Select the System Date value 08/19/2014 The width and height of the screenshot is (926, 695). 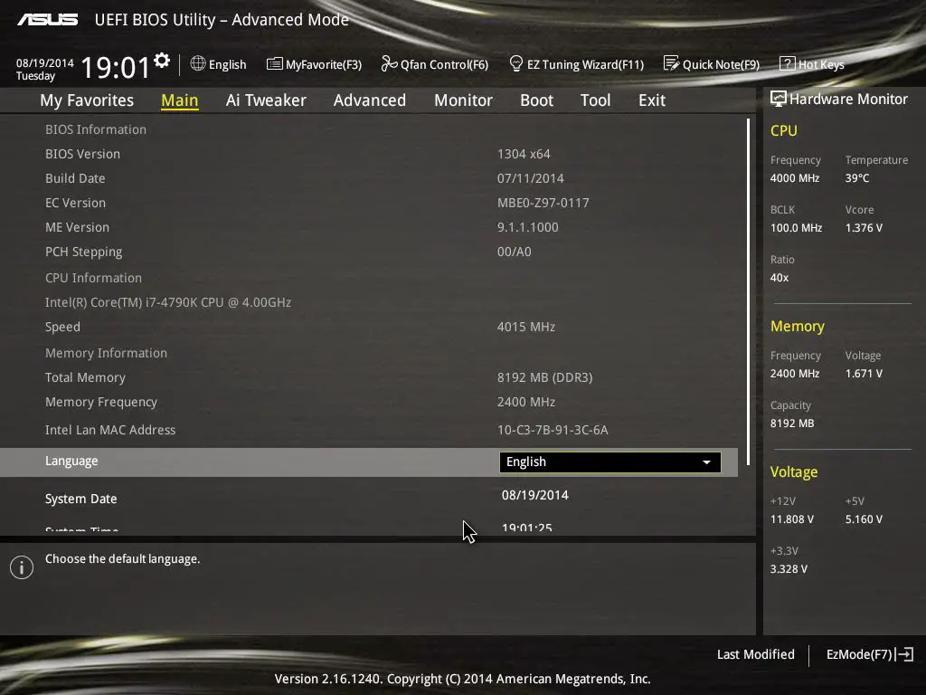point(535,495)
